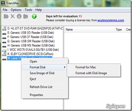Choose Eject from context menu

tap(45, 79)
